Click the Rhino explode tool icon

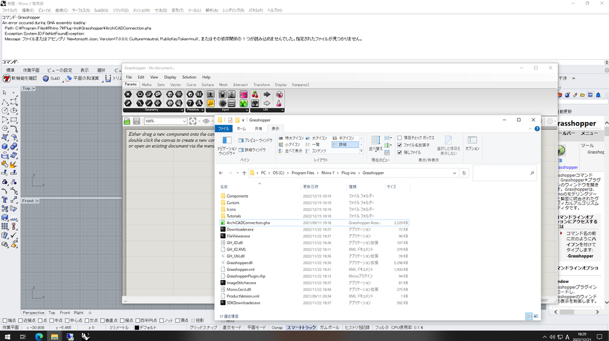click(13, 164)
